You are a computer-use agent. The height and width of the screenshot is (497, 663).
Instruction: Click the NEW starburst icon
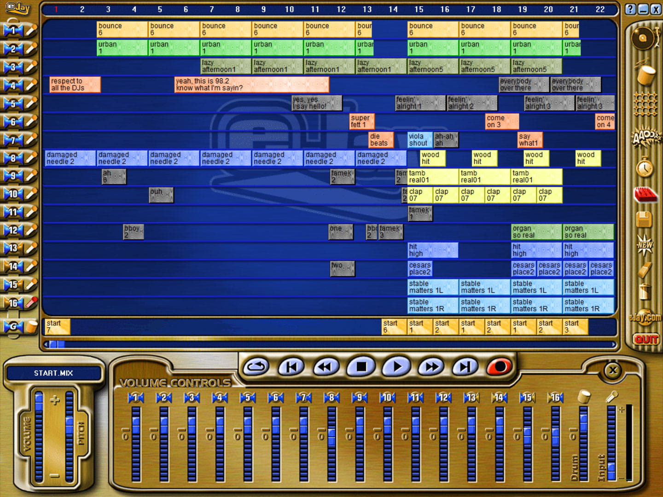click(645, 244)
